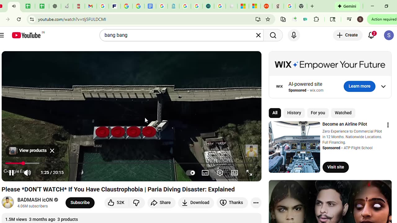Viewport: 397px width, 223px height.
Task: Click Visit site for ATP Flight School
Action: coord(336,167)
